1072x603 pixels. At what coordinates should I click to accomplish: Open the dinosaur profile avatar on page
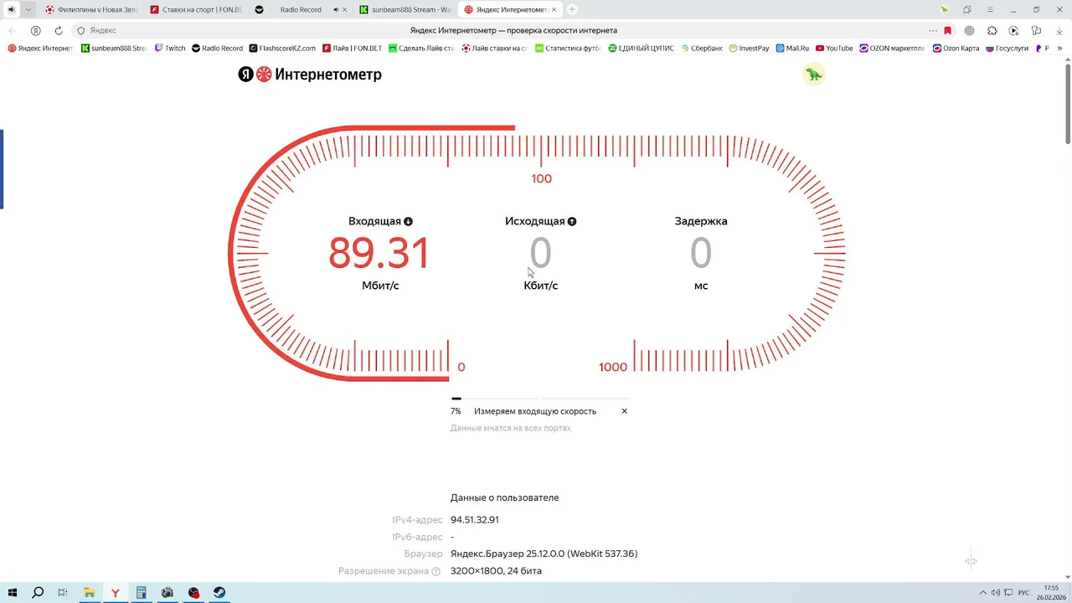coord(813,75)
